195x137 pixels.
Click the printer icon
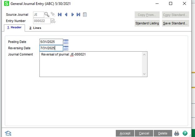(177, 133)
